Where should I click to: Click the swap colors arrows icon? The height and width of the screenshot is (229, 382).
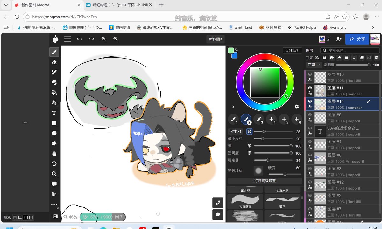click(236, 50)
